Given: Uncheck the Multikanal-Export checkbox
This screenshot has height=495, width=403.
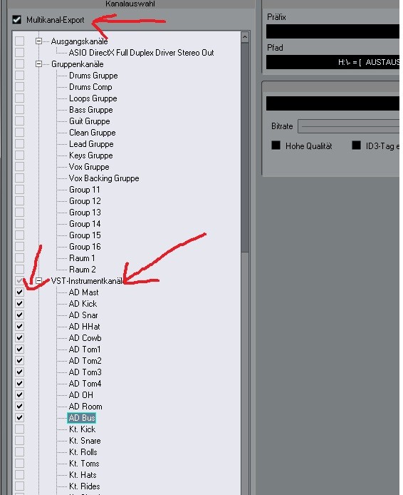Looking at the screenshot, I should pos(16,20).
